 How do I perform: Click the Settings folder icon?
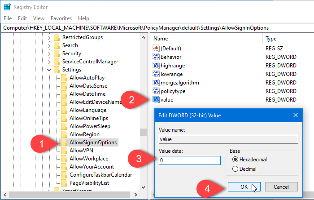57,70
